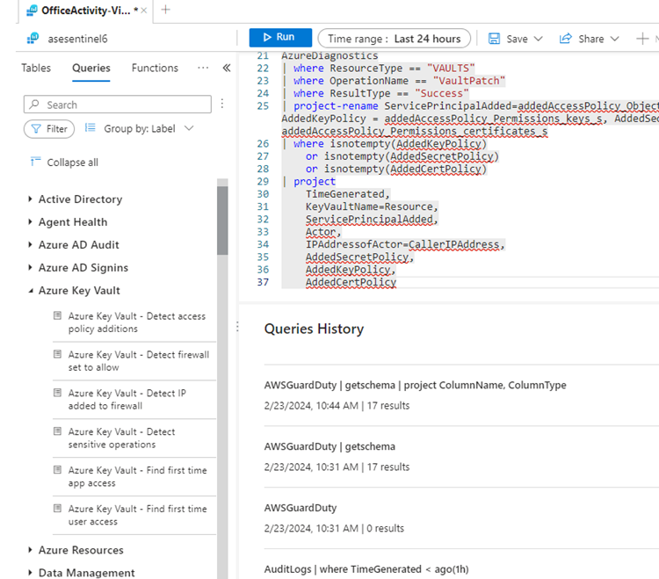Click the line with ResourceType == "VAULTS"

(x=378, y=68)
